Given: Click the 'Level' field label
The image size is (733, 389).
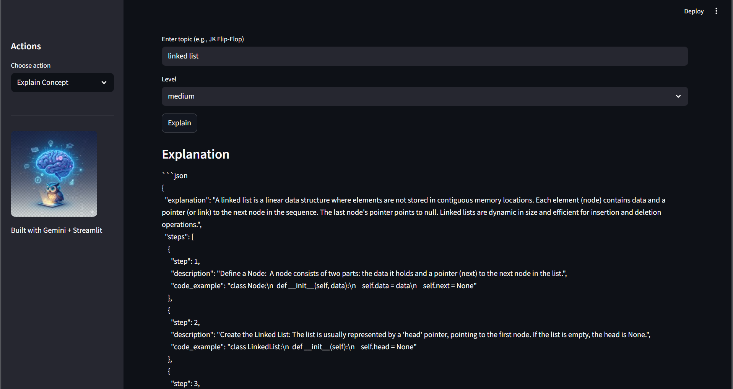Looking at the screenshot, I should [x=169, y=79].
